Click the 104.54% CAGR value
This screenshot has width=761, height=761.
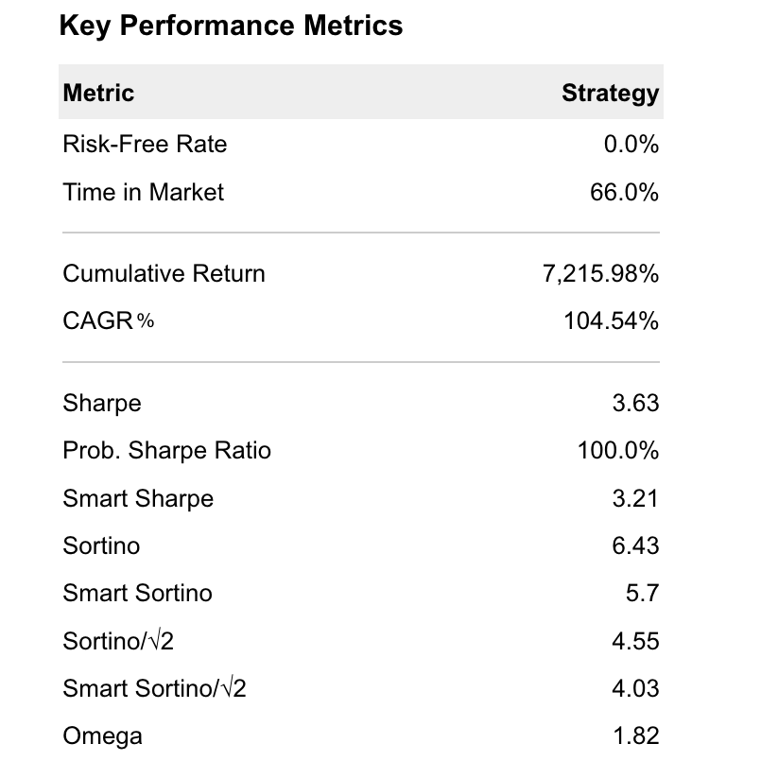(611, 321)
